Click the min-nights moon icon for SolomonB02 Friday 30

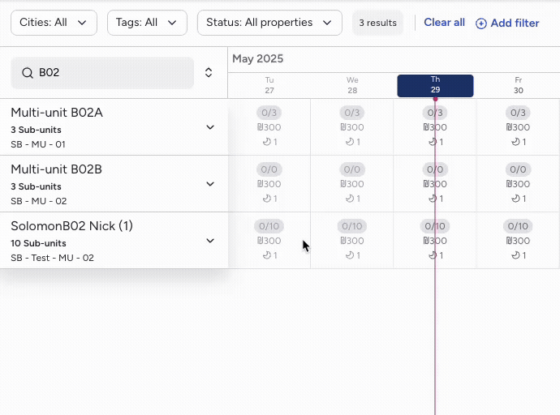pyautogui.click(x=515, y=255)
